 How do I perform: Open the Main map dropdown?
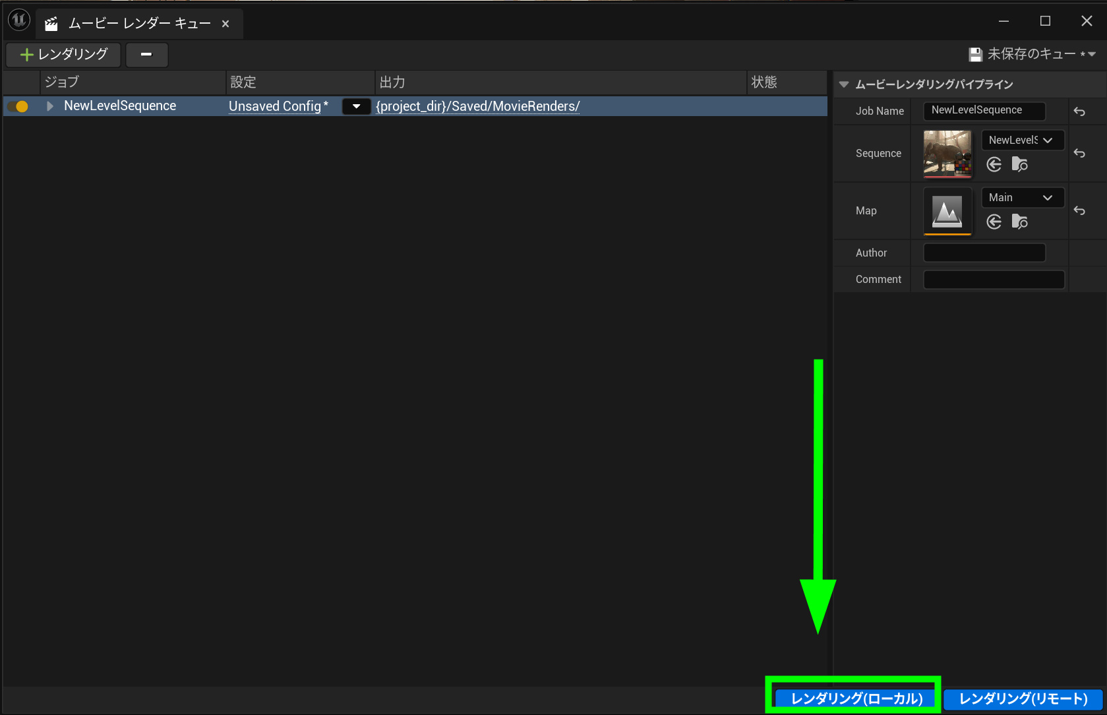[1022, 198]
